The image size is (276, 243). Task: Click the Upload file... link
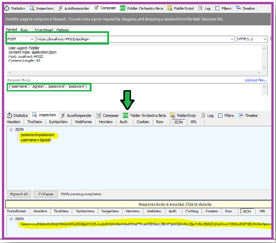(255, 80)
